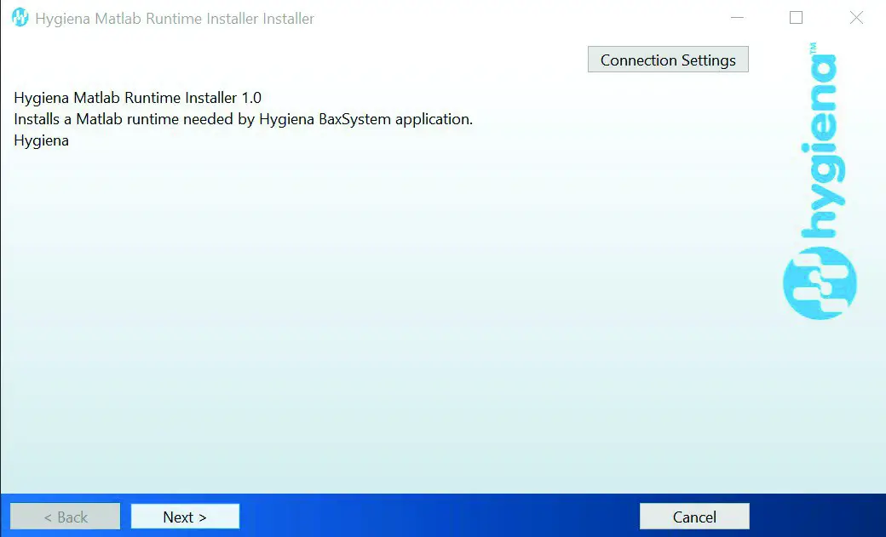The width and height of the screenshot is (886, 537).
Task: Click the Hygiena app icon in title bar
Action: click(x=20, y=18)
